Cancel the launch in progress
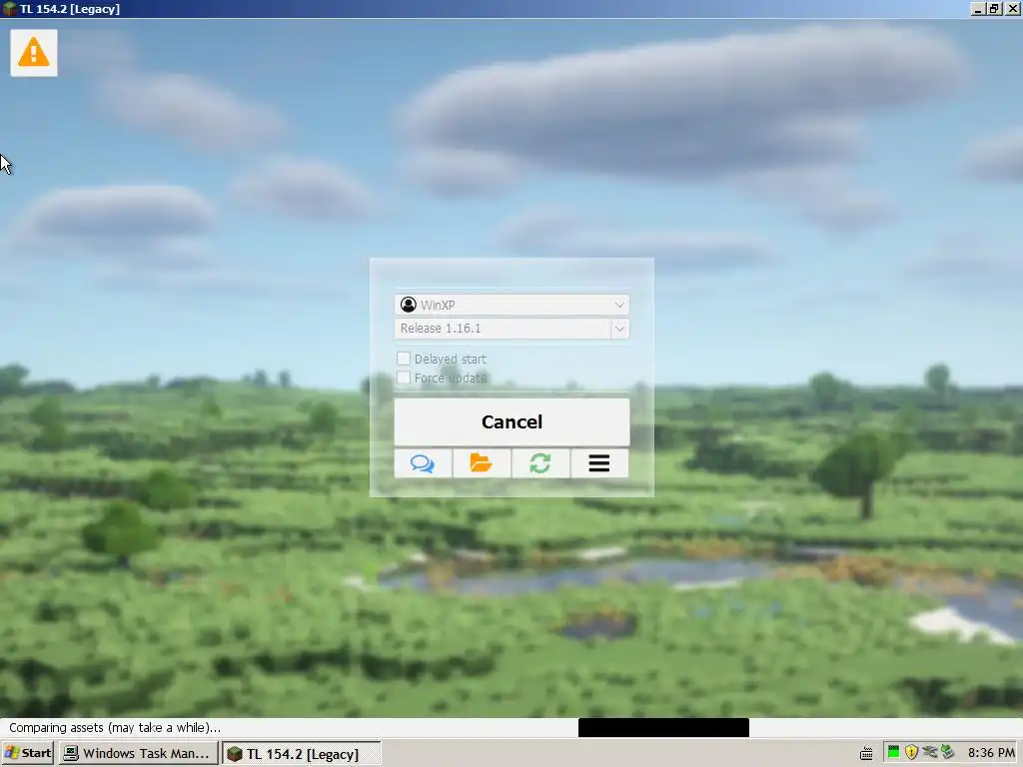The height and width of the screenshot is (767, 1023). click(511, 422)
